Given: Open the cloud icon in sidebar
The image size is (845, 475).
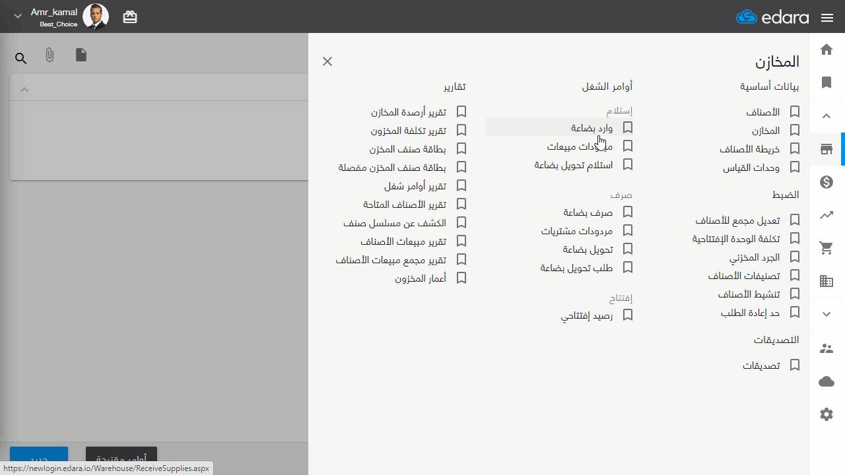Looking at the screenshot, I should coord(827,381).
